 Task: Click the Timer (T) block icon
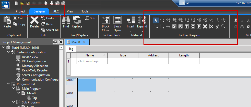pyautogui.click(x=187, y=26)
